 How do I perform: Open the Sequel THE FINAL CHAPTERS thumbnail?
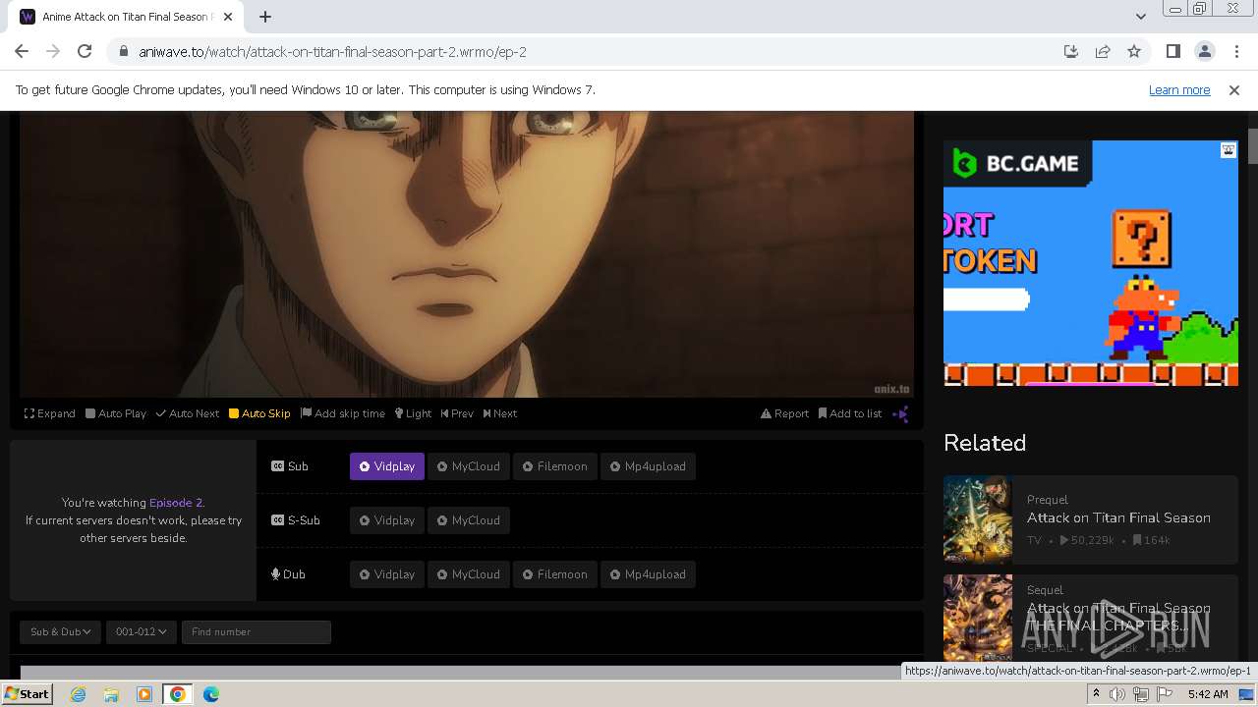pyautogui.click(x=978, y=617)
